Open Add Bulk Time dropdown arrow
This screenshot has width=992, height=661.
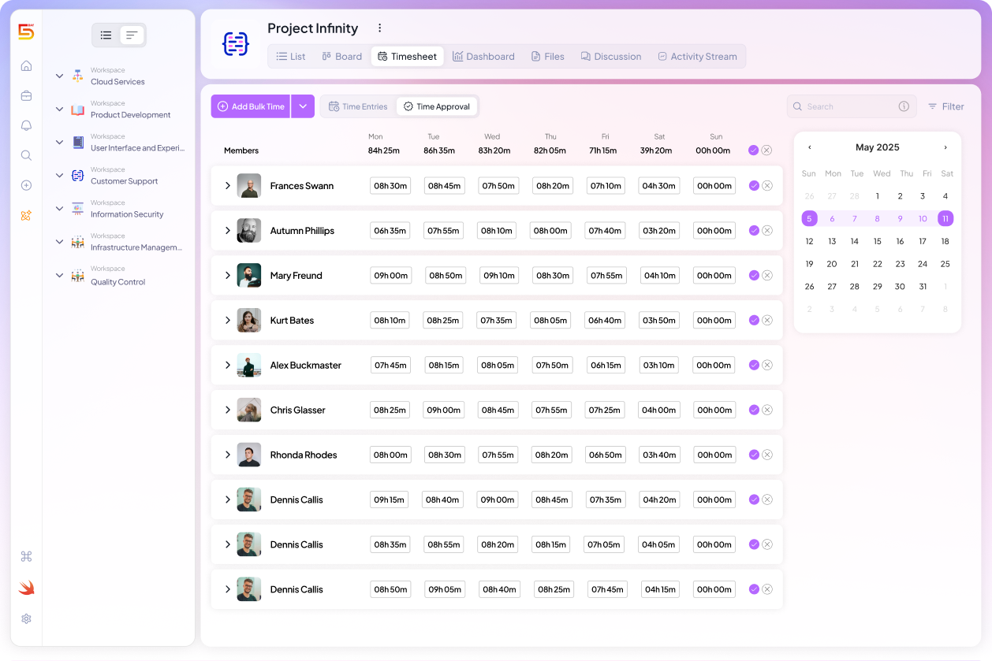pyautogui.click(x=303, y=106)
